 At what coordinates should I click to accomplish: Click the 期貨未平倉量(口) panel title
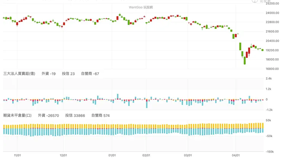click(18, 115)
